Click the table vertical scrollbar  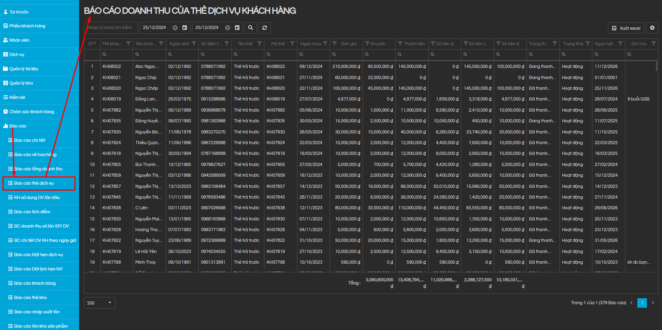click(656, 67)
